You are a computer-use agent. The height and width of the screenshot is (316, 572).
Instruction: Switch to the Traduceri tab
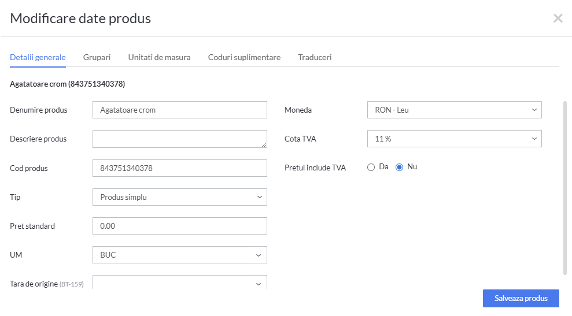[315, 57]
